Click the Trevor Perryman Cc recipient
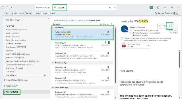Viewport: 182px width, 102px height. 141,33
